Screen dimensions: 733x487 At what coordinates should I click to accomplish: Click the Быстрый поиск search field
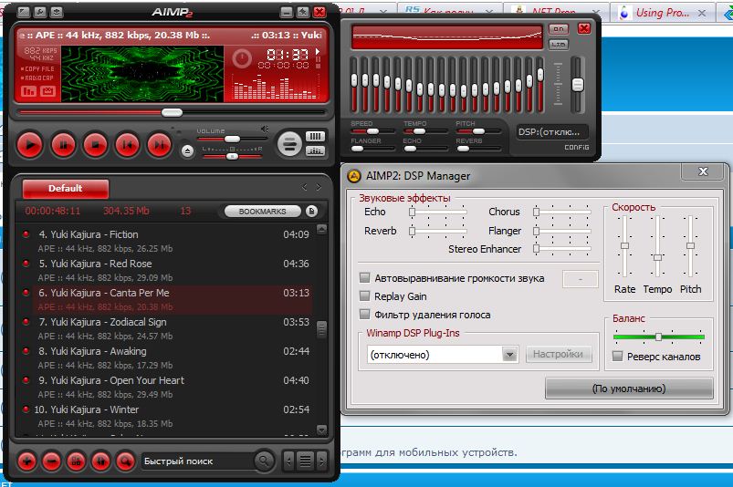tap(197, 461)
